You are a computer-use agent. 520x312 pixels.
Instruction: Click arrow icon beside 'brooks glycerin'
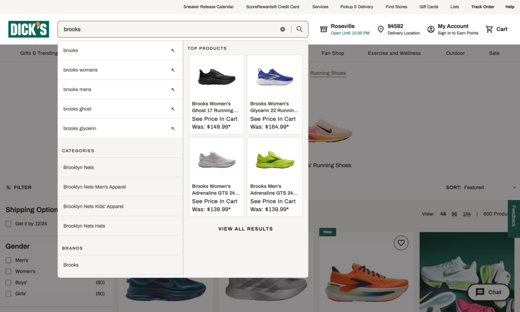(173, 128)
